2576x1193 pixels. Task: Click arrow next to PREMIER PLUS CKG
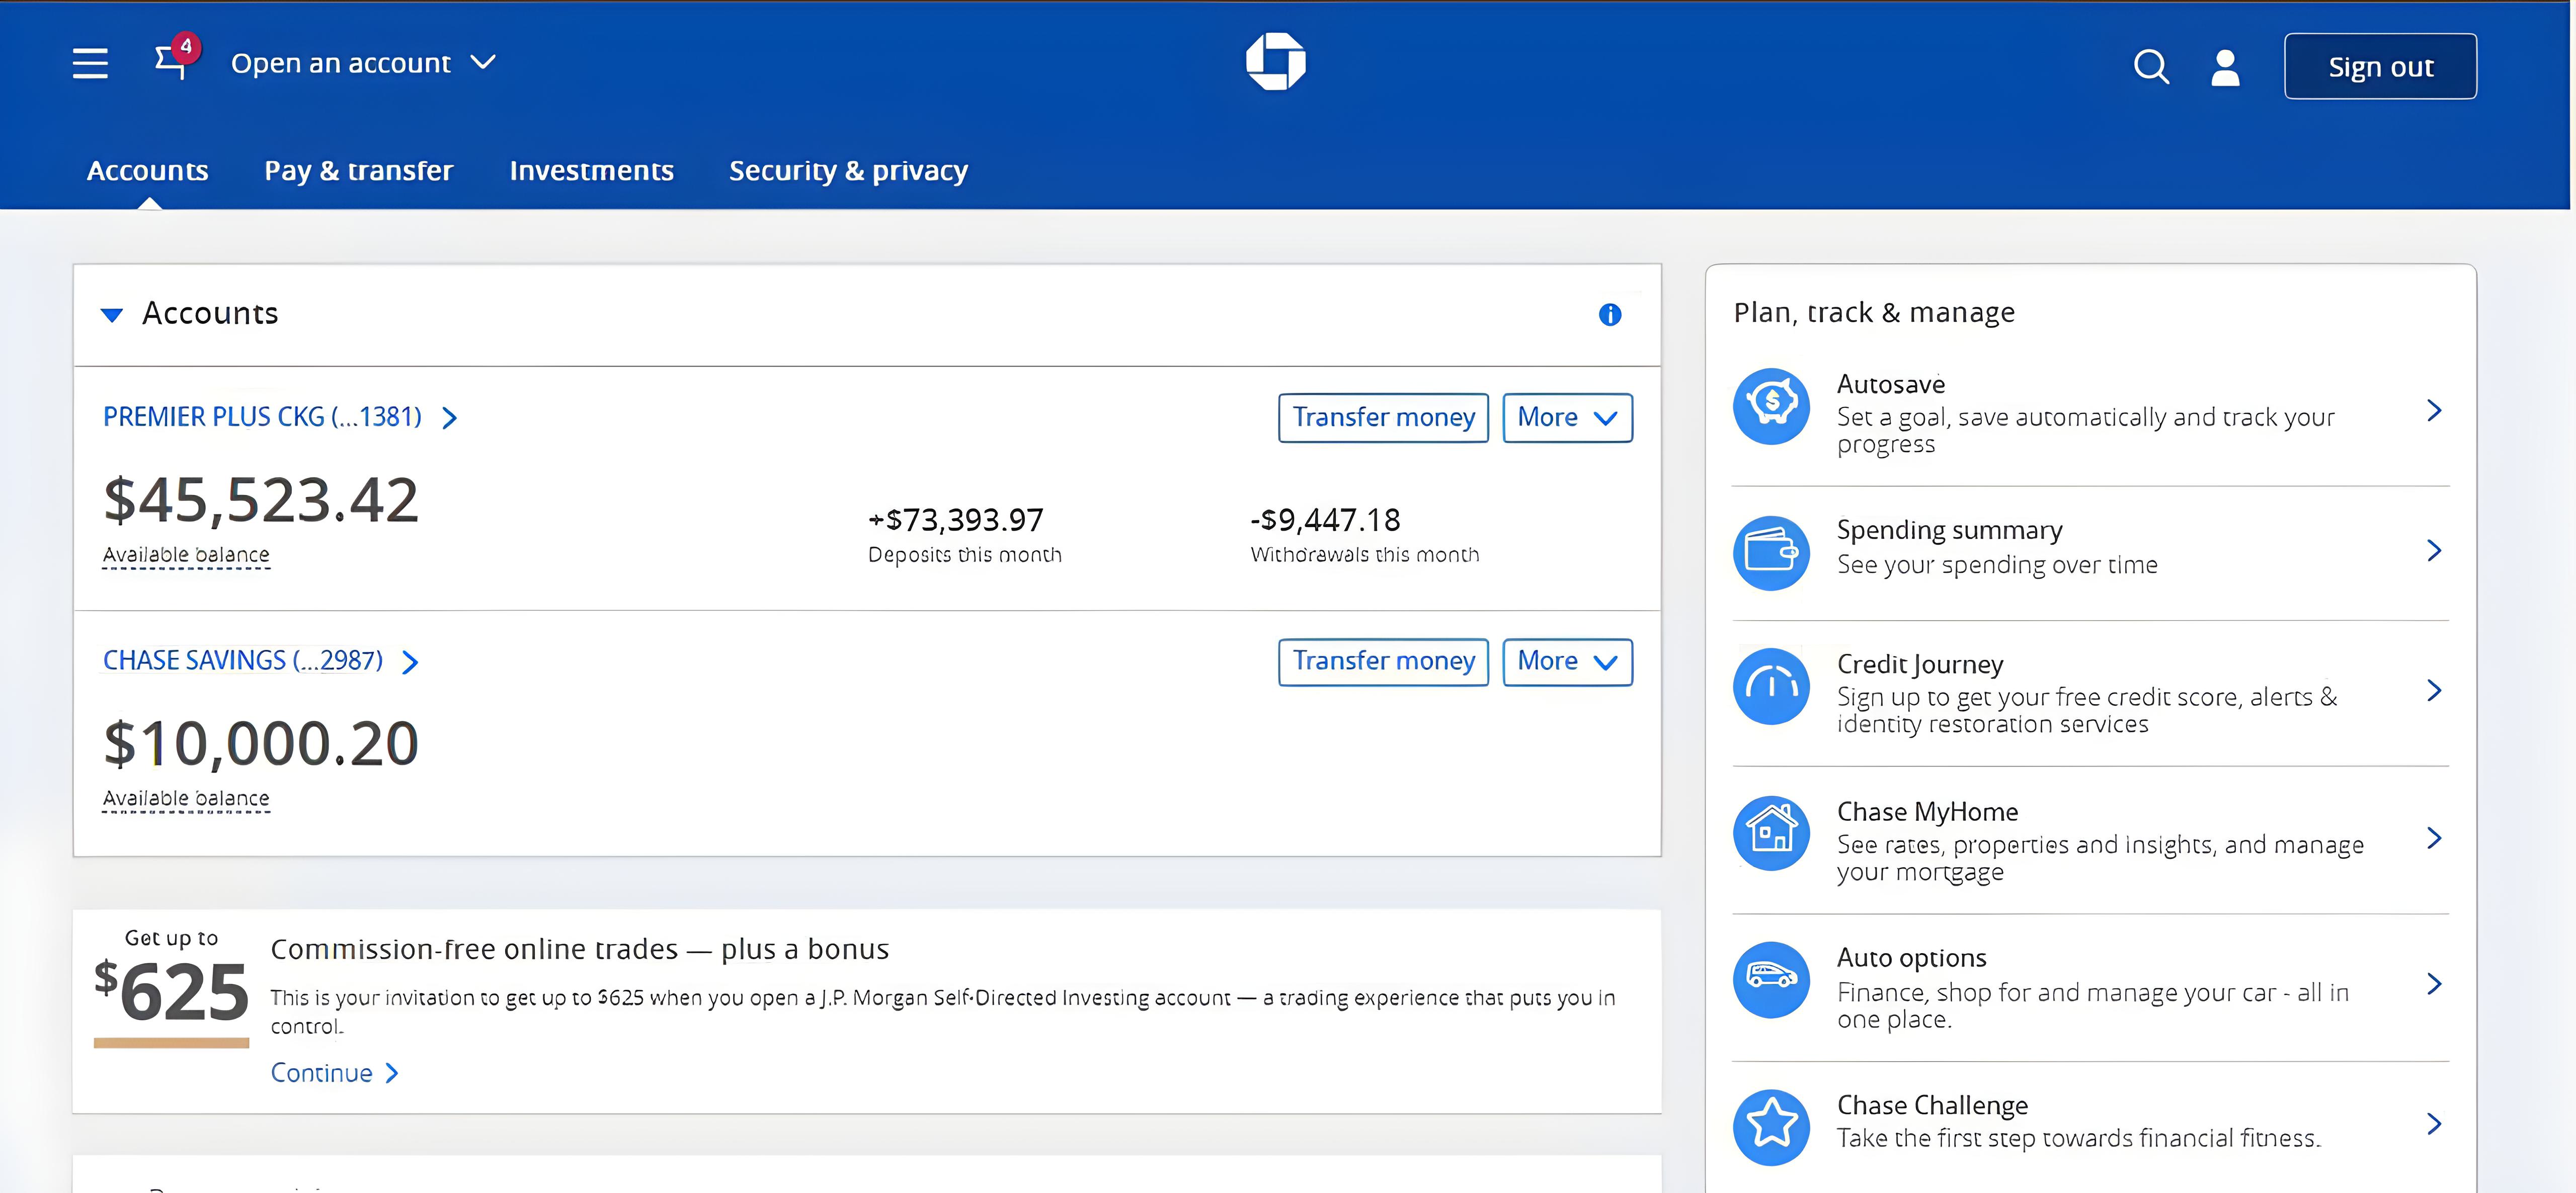point(450,418)
